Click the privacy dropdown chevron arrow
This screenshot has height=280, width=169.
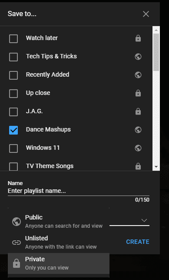144,220
